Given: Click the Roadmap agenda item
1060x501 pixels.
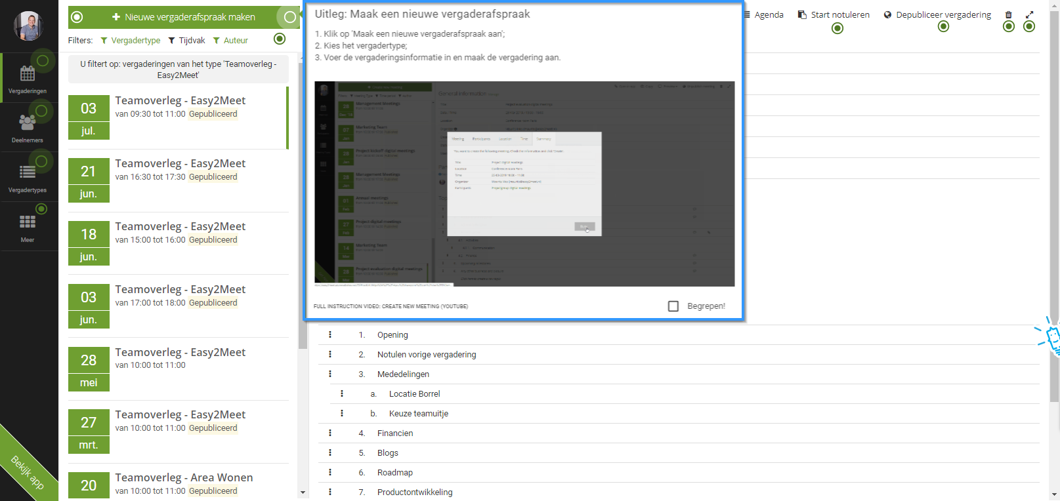Looking at the screenshot, I should tap(395, 473).
